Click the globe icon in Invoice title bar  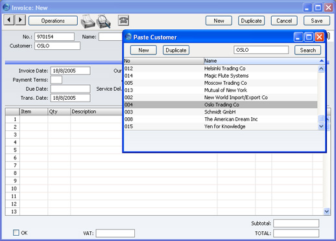(6, 7)
